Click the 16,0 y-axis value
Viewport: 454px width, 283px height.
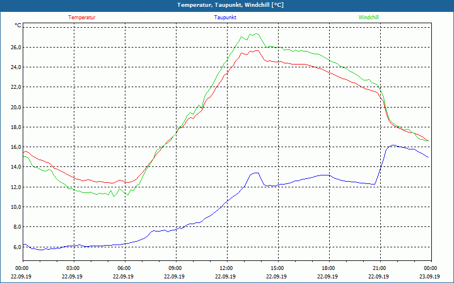[x=16, y=147]
